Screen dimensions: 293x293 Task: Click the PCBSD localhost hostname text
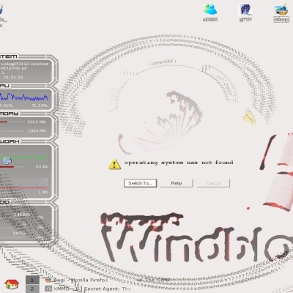[24, 64]
